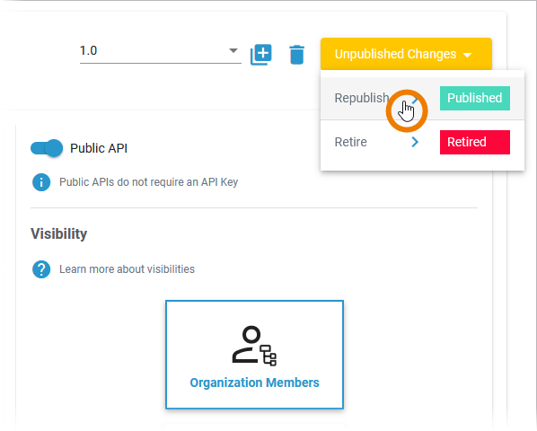Select Republish from the menu
Image resolution: width=537 pixels, height=431 pixels.
[361, 98]
